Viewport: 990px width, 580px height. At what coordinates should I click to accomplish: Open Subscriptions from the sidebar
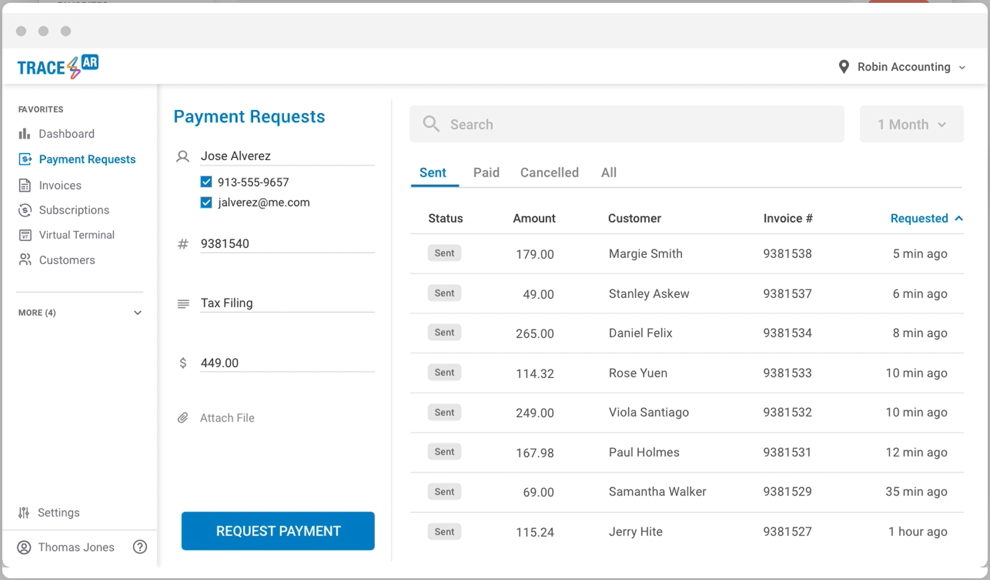(x=74, y=210)
